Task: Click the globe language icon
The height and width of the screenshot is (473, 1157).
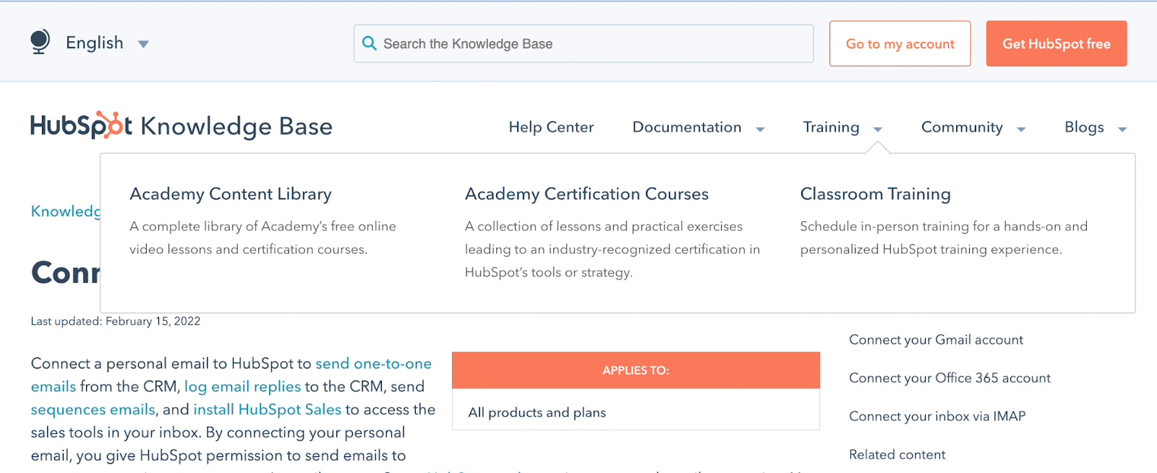Action: (40, 42)
